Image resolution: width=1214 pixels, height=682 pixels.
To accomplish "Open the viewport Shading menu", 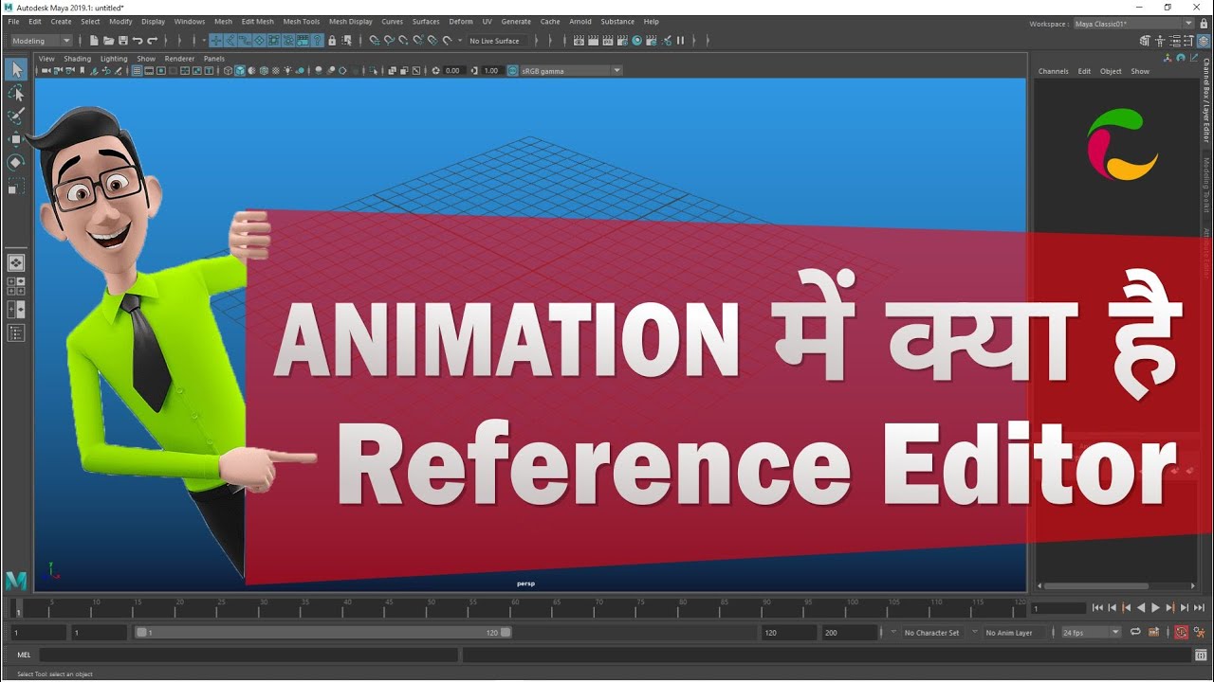I will tap(77, 59).
